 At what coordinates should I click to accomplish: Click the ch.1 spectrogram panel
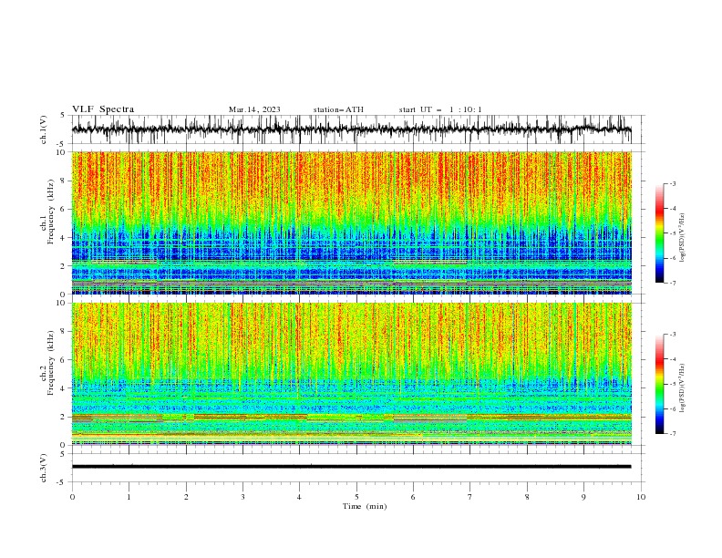pos(352,222)
